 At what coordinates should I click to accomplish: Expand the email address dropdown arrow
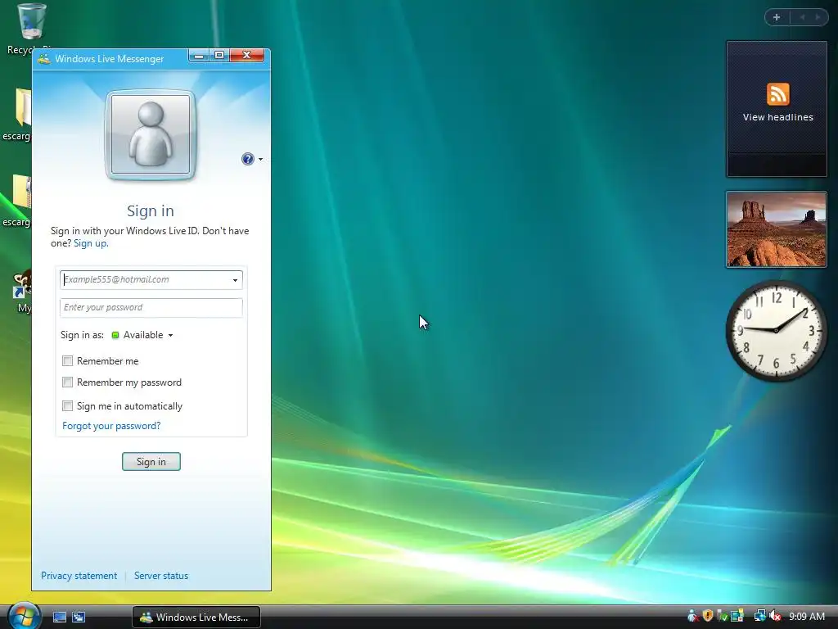(x=235, y=280)
